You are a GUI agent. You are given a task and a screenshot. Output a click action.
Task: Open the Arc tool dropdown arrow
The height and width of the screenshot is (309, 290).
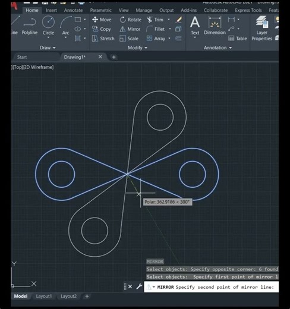coord(65,37)
